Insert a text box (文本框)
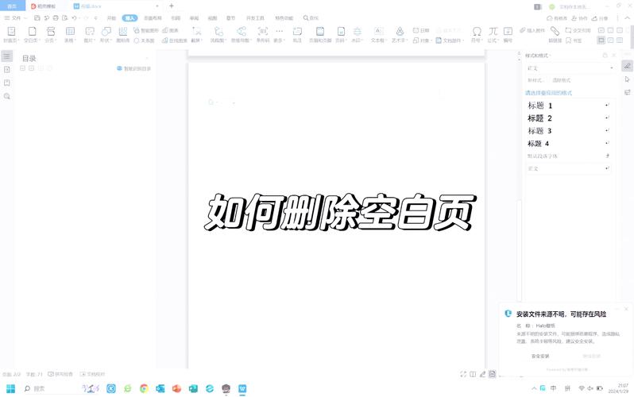634x397 pixels. [x=378, y=35]
